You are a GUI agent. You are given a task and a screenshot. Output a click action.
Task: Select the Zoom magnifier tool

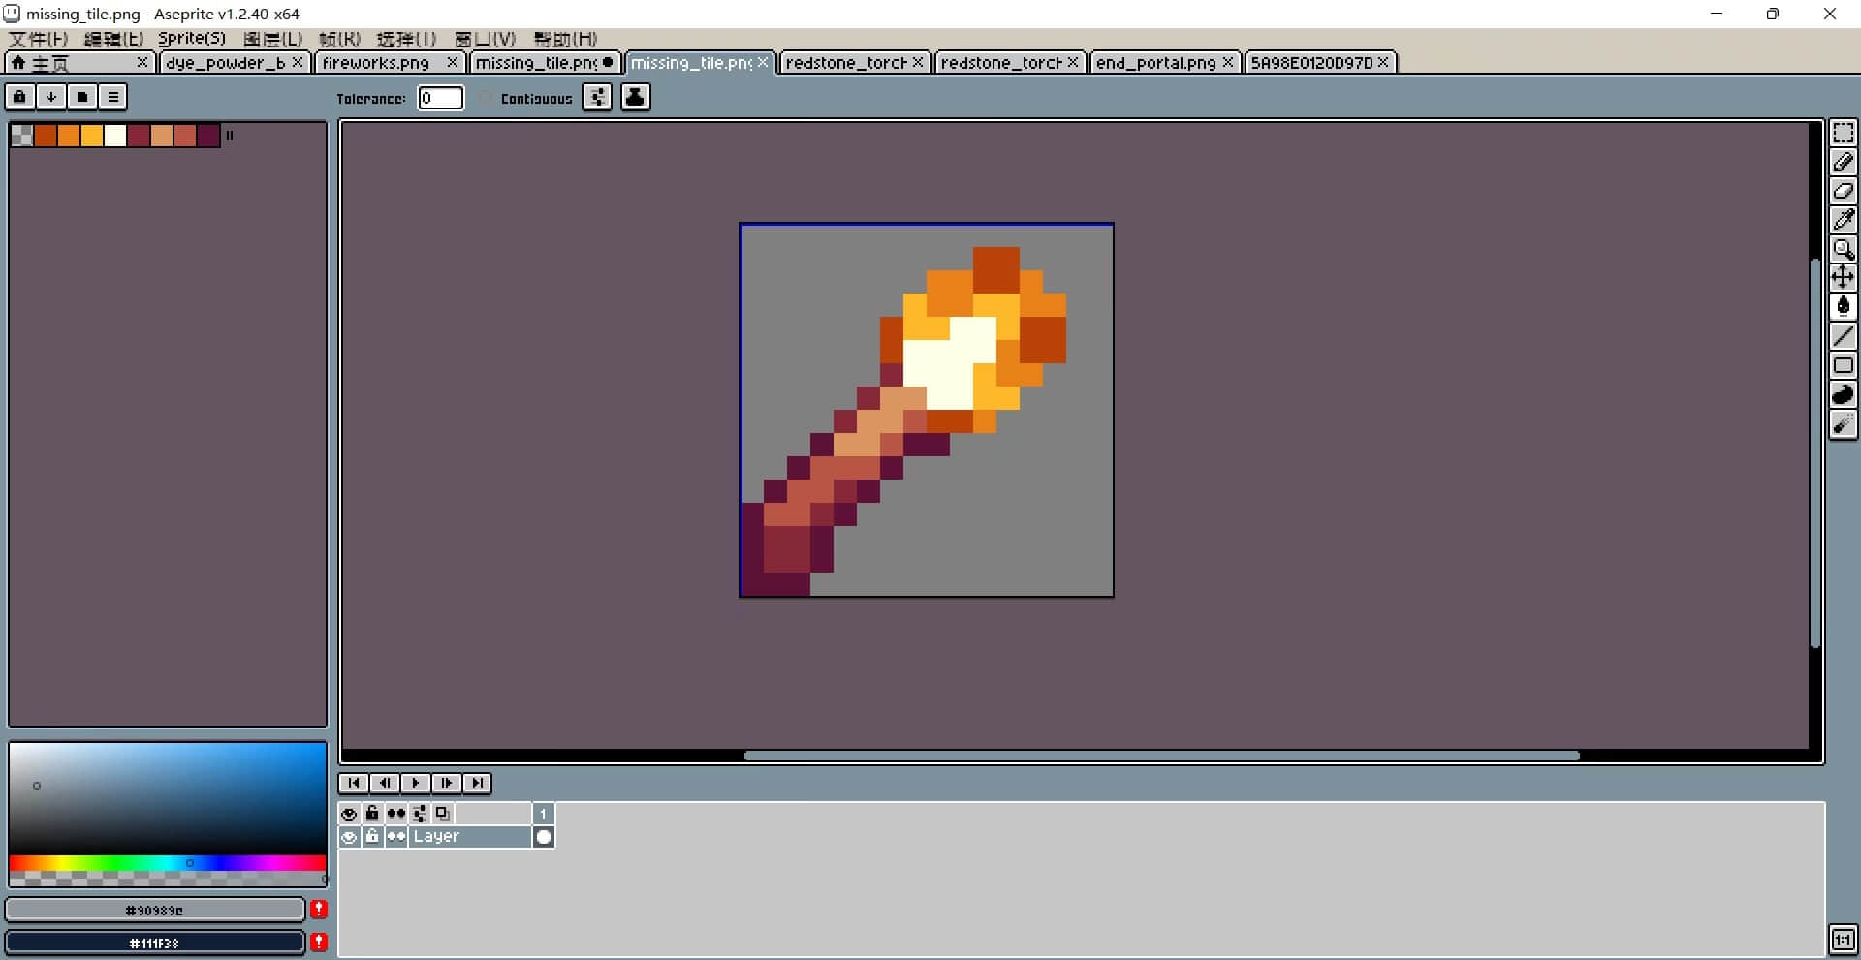(x=1843, y=249)
